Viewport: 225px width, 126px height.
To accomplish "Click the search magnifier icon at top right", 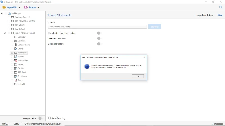I will 221,7.
